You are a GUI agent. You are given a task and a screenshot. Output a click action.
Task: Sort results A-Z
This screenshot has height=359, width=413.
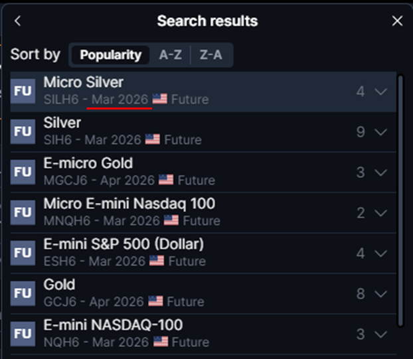pos(170,55)
